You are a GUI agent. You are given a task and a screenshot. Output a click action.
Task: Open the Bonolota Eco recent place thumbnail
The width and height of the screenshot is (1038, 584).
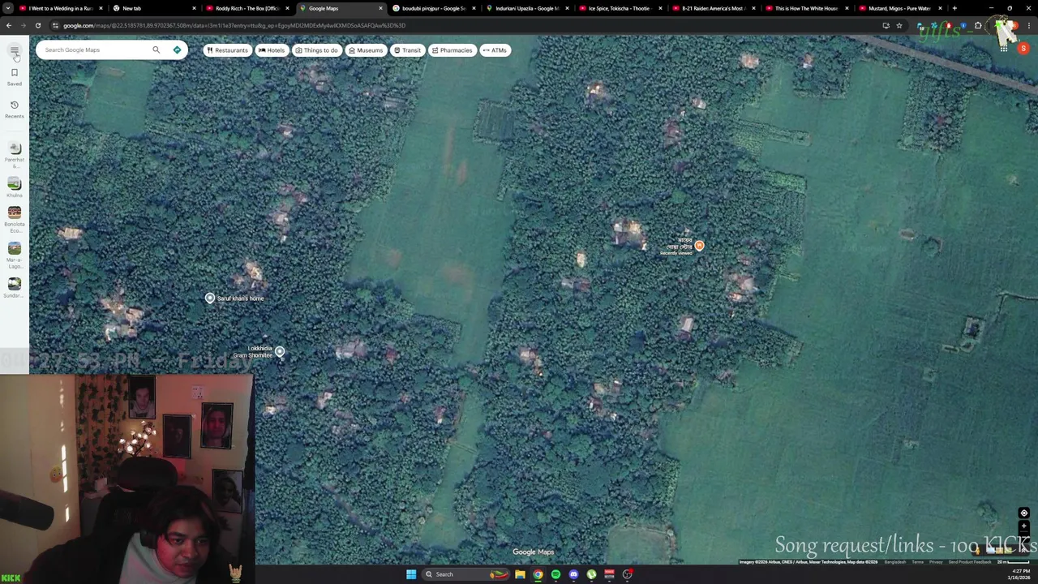tap(14, 213)
